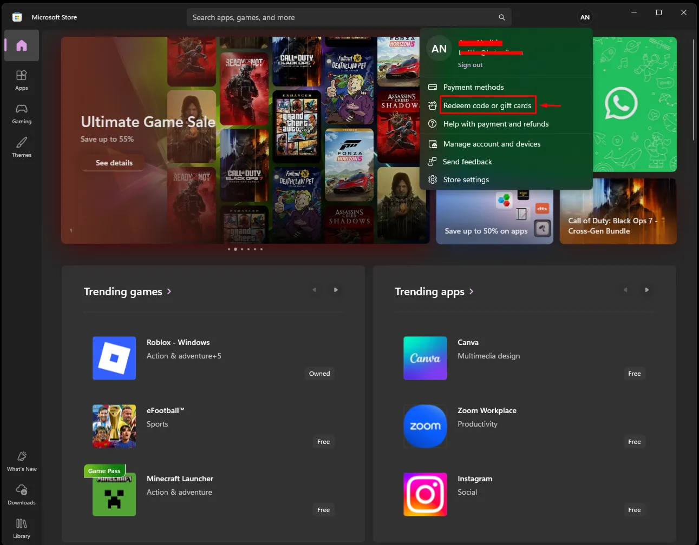Open the Themes section in sidebar
This screenshot has width=699, height=545.
(22, 147)
